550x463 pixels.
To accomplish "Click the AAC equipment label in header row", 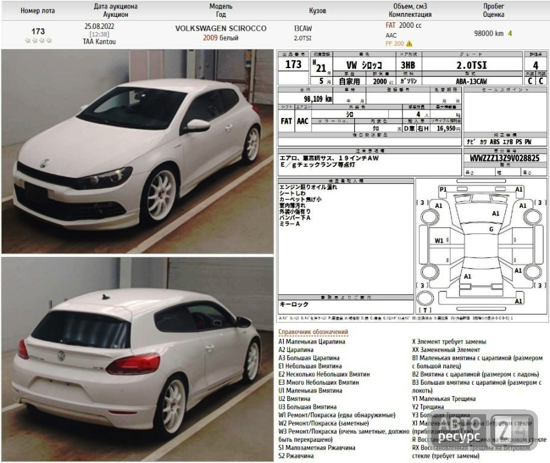I will [x=391, y=35].
